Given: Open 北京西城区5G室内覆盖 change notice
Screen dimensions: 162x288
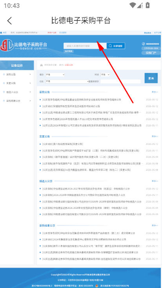Looking at the screenshot, I should point(86,170).
